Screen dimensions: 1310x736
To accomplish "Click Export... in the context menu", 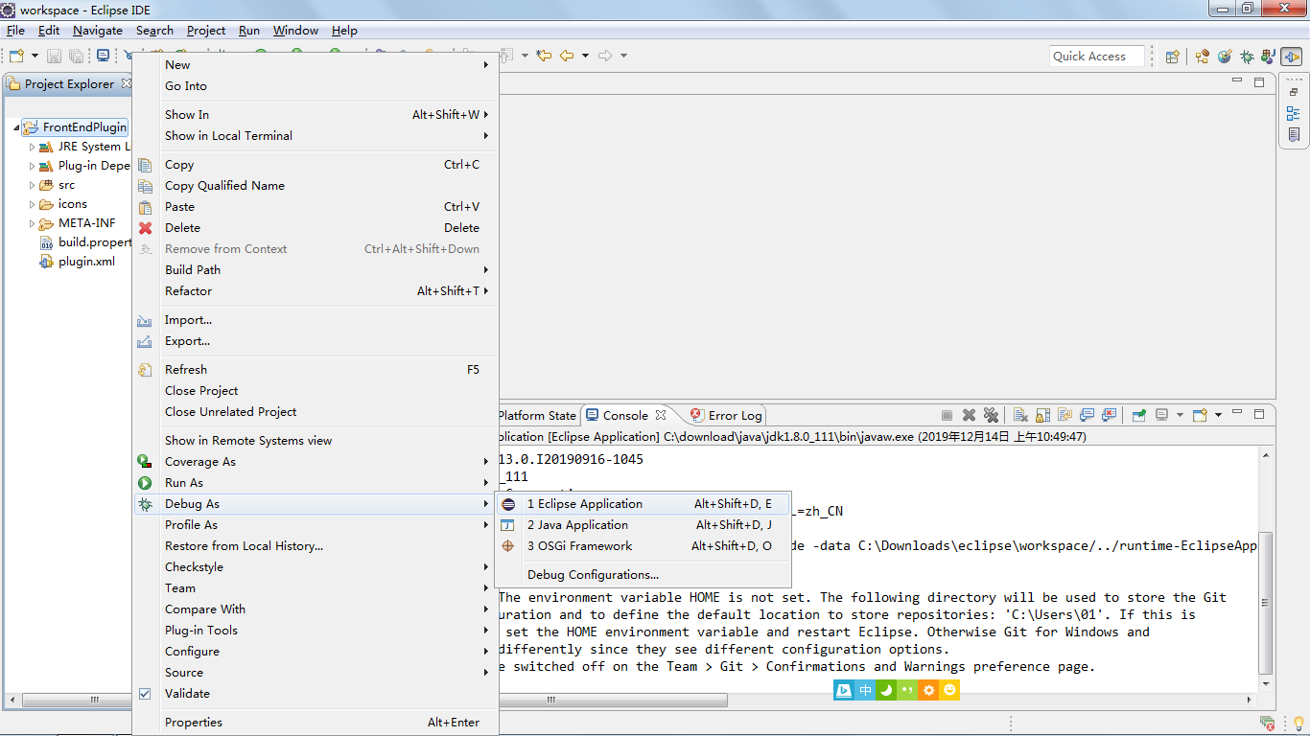I will click(315, 341).
